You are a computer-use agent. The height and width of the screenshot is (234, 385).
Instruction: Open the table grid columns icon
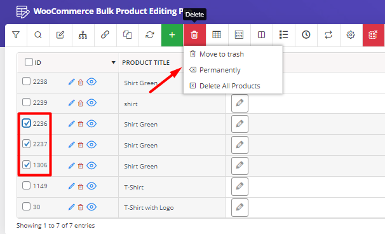(x=217, y=35)
